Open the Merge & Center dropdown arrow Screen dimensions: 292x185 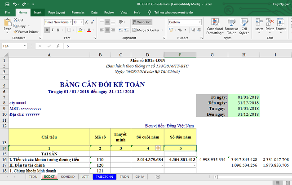(161, 30)
